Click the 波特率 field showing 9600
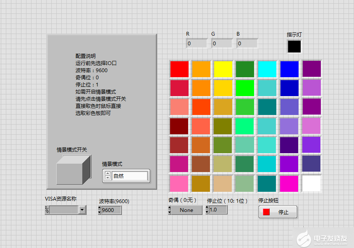 (111, 210)
